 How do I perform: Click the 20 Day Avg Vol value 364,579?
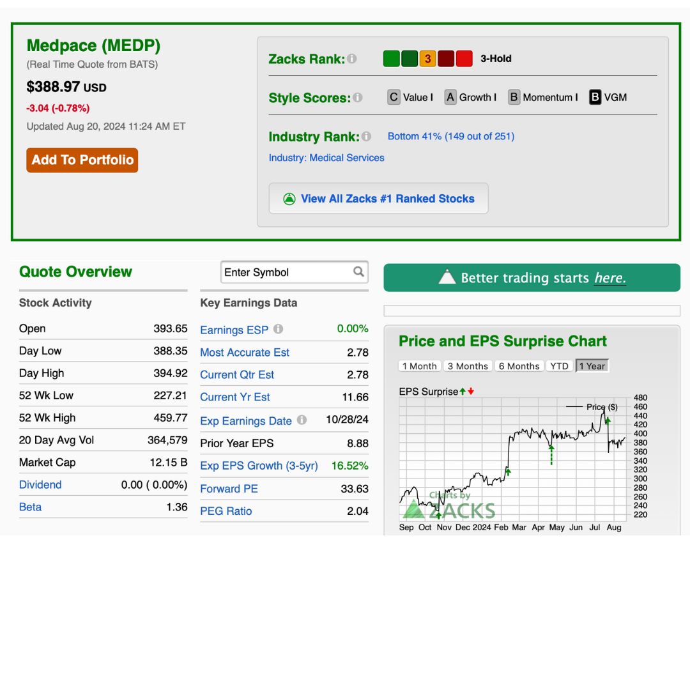(167, 440)
